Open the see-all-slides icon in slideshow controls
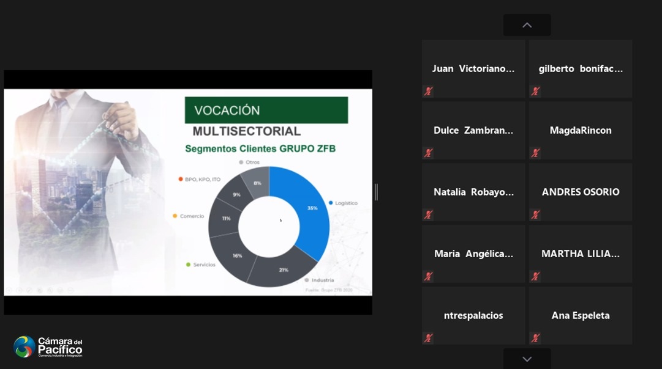The image size is (662, 369). [40, 290]
